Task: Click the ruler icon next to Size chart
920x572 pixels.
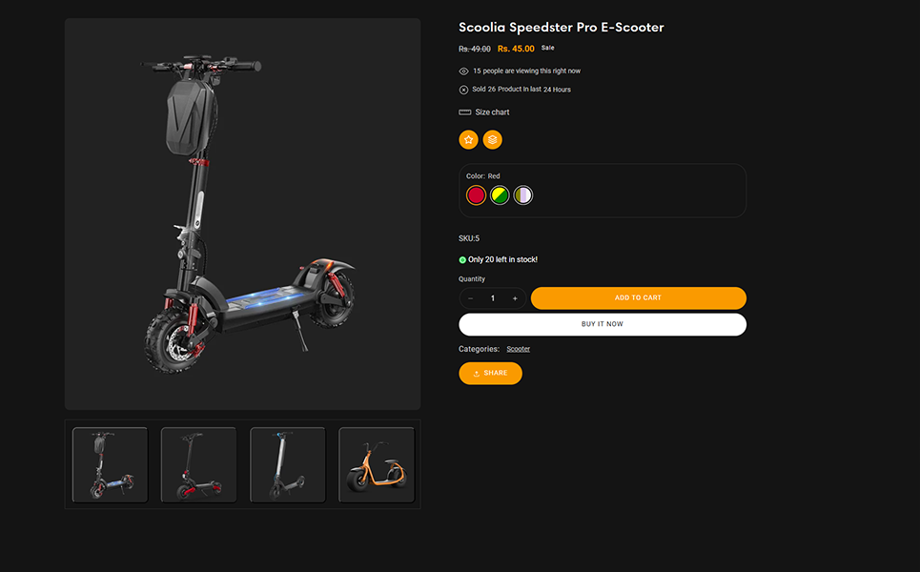Action: pos(464,112)
